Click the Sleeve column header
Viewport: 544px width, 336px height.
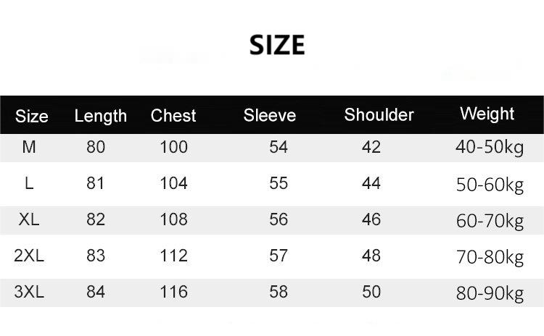point(270,115)
